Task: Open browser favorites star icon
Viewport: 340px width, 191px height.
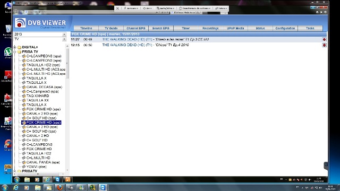Action: point(321,12)
